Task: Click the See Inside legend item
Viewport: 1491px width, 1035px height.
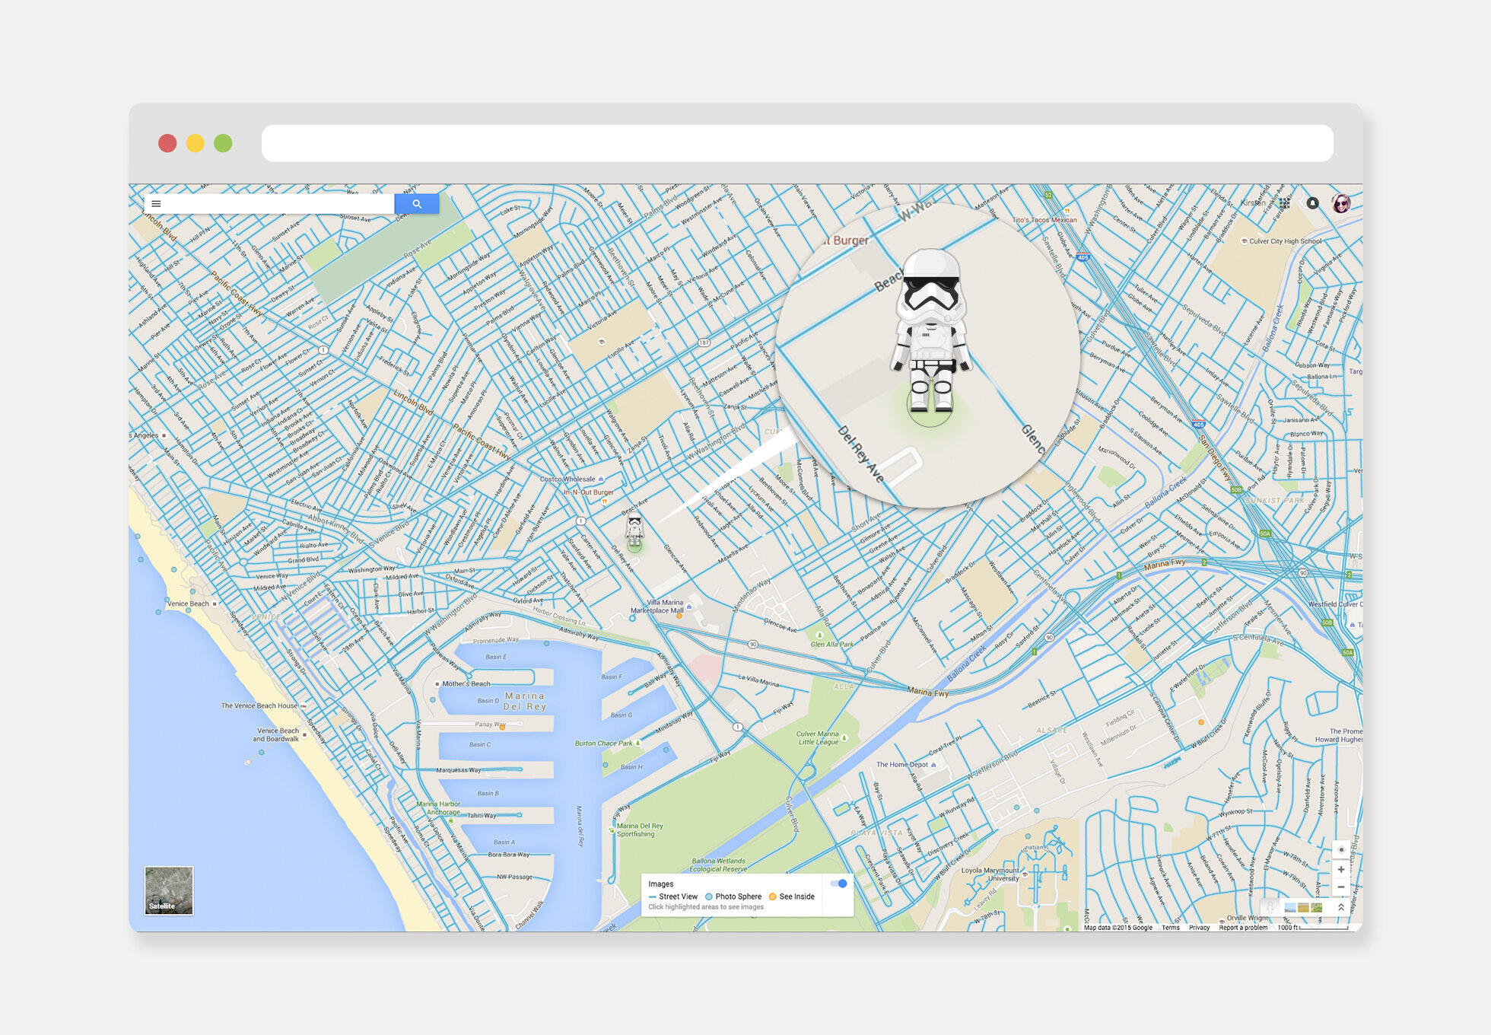Action: click(x=792, y=896)
